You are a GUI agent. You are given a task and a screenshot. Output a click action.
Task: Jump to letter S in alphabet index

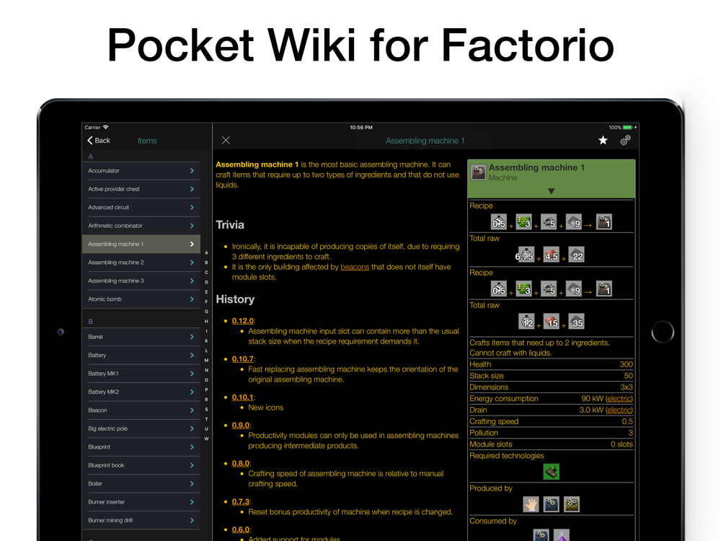coord(206,409)
